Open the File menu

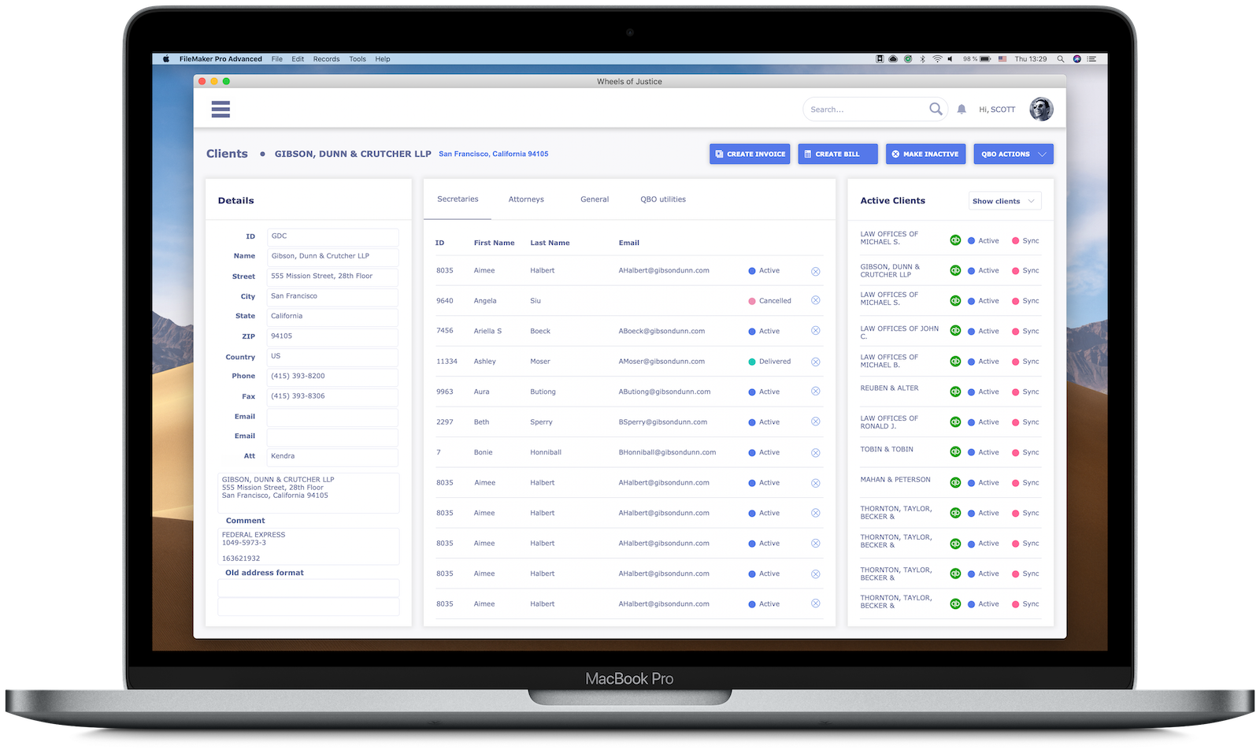click(277, 59)
